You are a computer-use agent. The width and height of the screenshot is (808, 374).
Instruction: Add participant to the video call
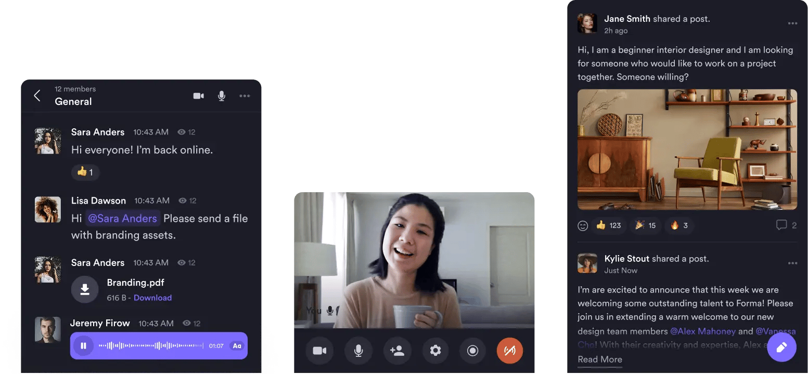click(x=397, y=351)
